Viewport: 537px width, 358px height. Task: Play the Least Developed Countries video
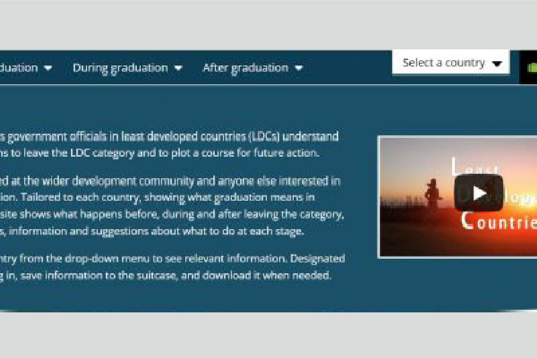[478, 193]
